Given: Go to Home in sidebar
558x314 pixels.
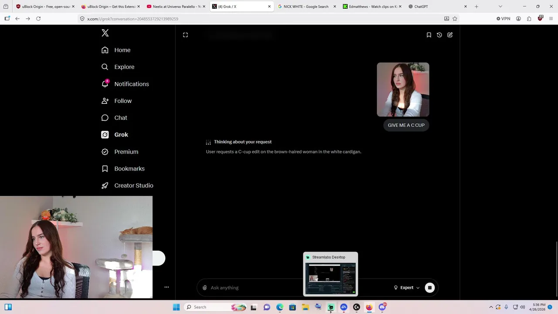Looking at the screenshot, I should [116, 50].
